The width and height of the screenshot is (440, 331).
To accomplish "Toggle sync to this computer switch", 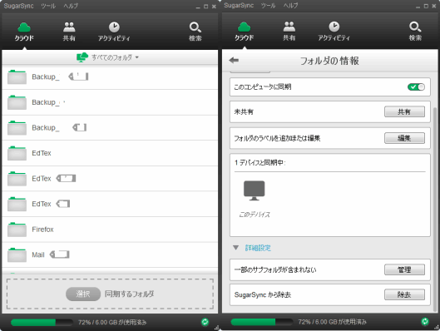I will click(x=416, y=87).
